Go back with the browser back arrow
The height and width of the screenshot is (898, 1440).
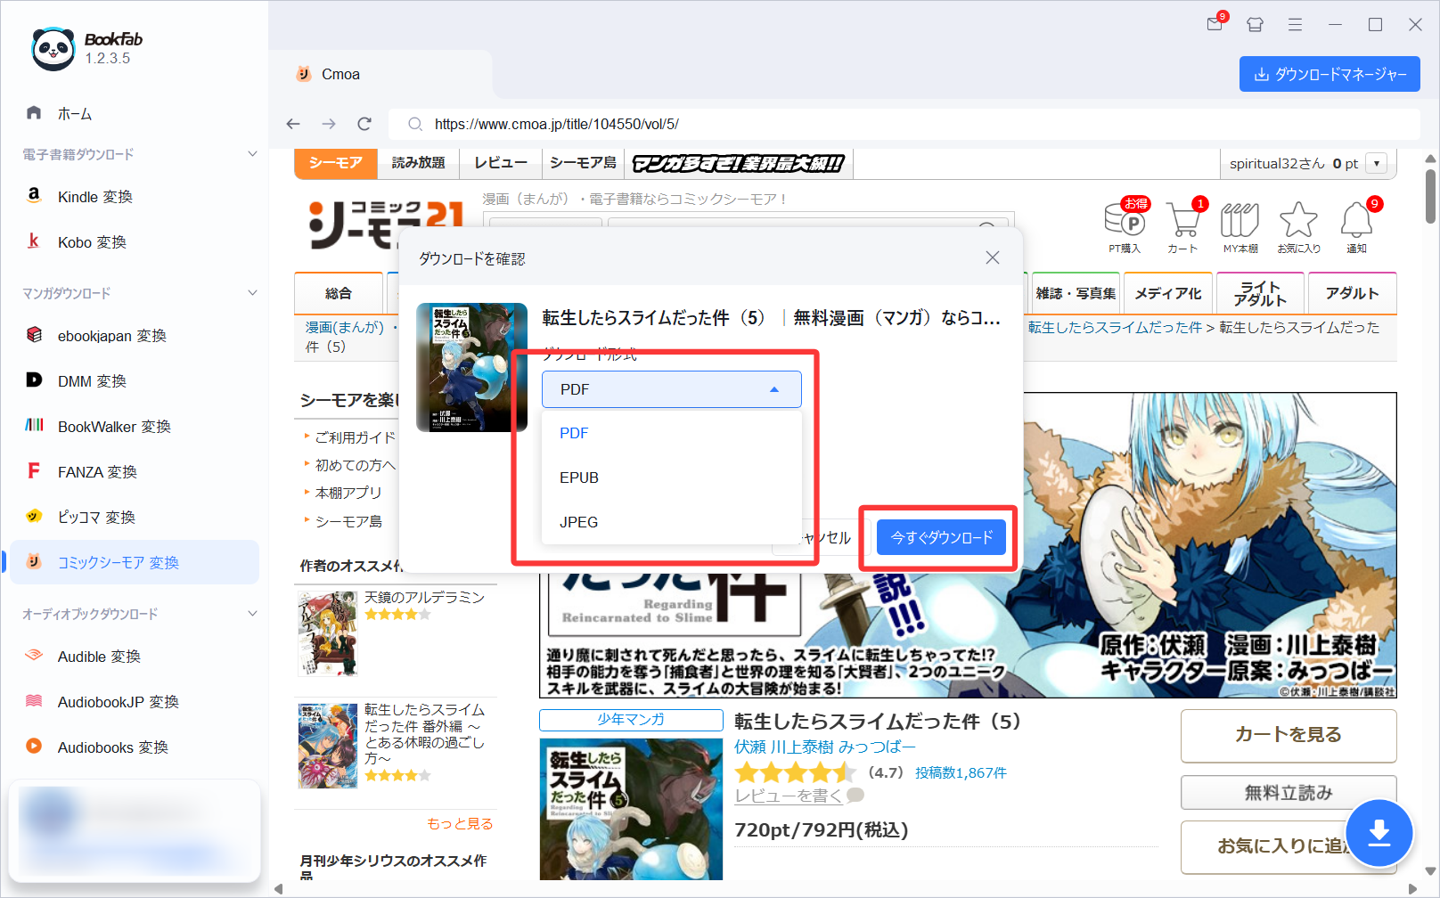(x=293, y=124)
